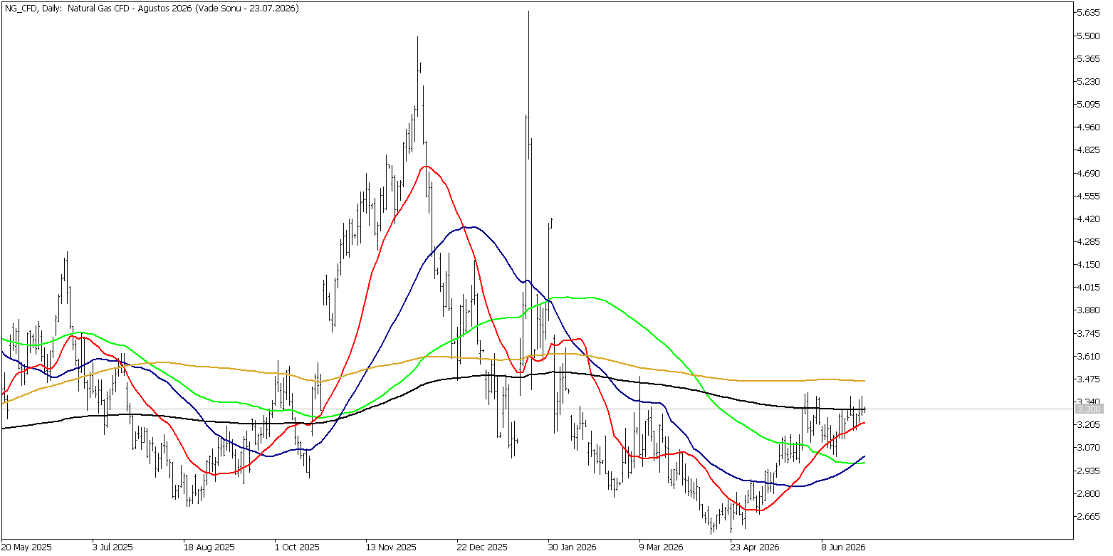Pick the 9 Mar 2026 time axis label

pos(662,548)
